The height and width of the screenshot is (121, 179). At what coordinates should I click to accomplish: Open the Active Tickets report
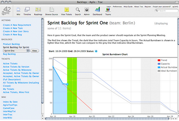pos(10,63)
